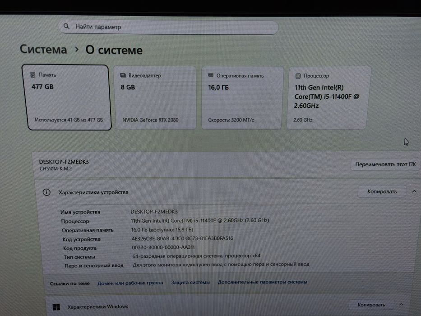Open Домен или рабочая группа link
This screenshot has width=421, height=316.
click(x=130, y=283)
